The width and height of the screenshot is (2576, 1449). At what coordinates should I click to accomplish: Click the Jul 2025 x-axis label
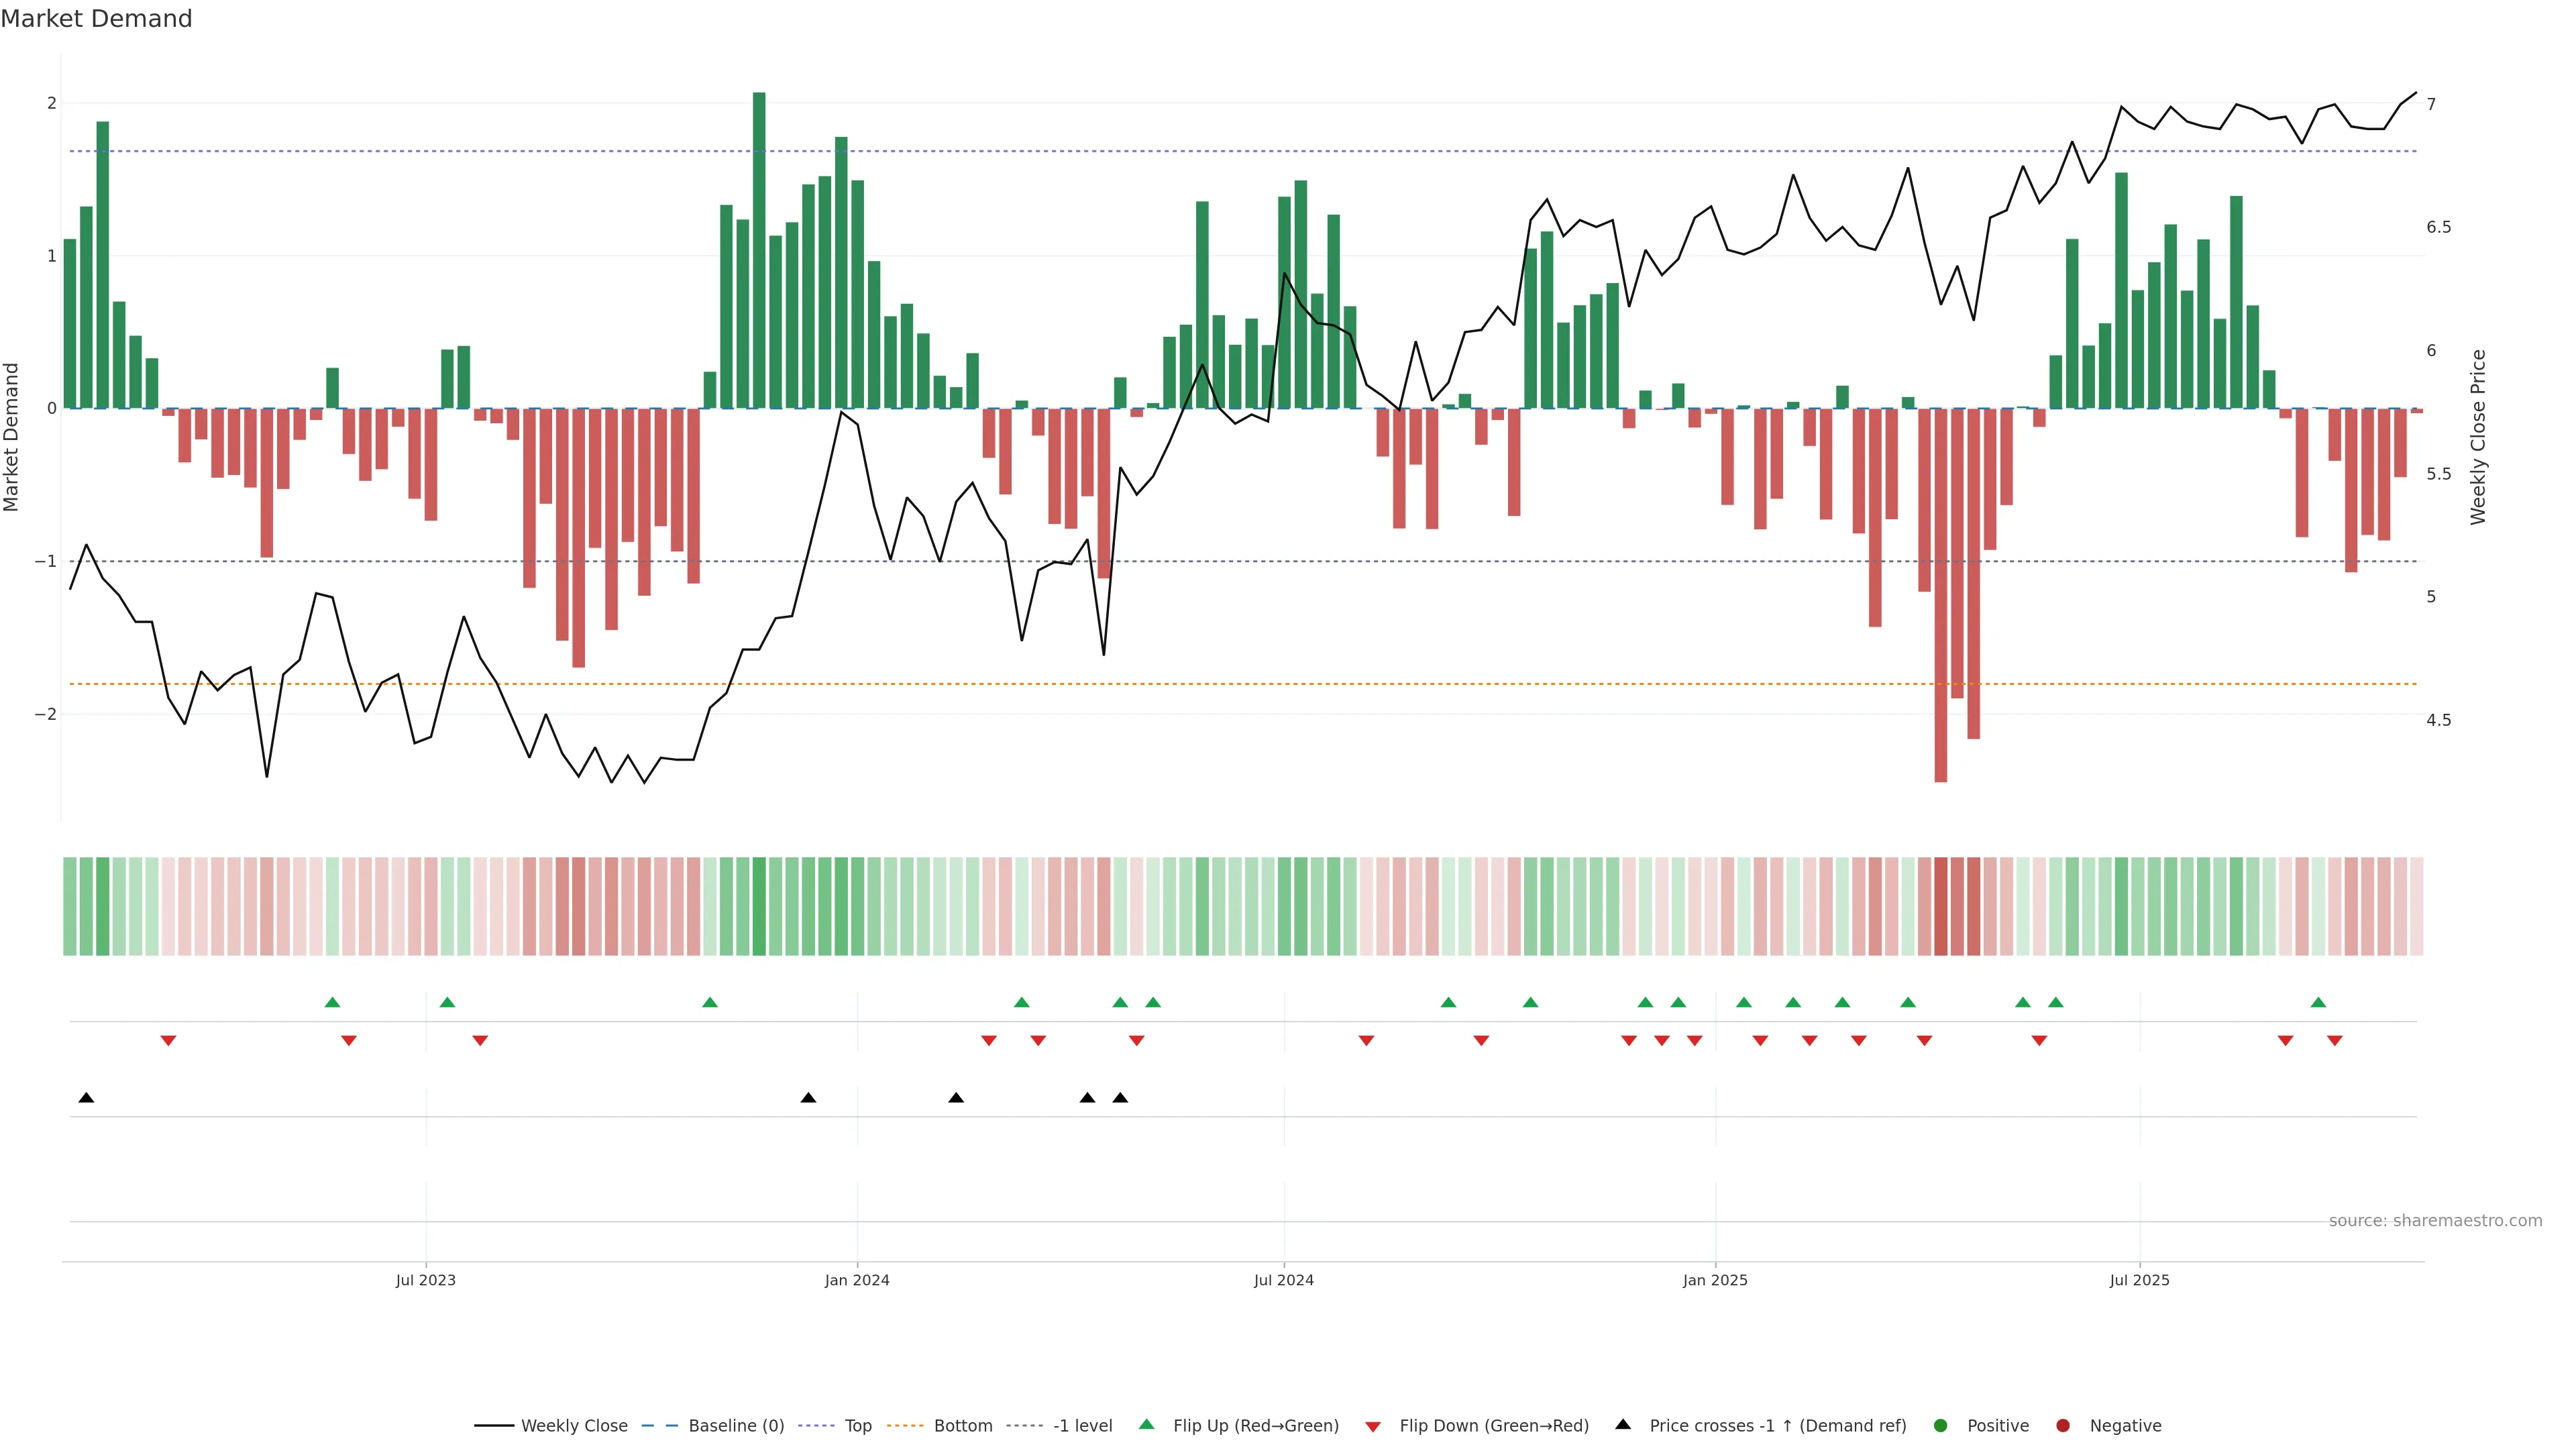tap(2139, 1280)
